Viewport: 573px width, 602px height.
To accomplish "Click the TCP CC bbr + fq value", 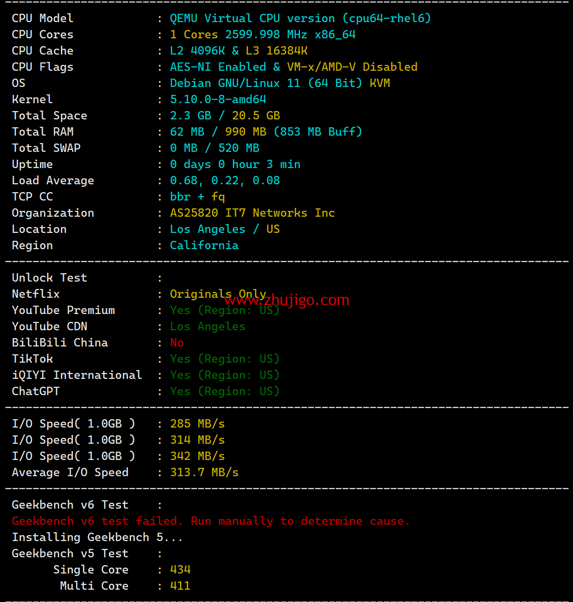I will pos(197,197).
